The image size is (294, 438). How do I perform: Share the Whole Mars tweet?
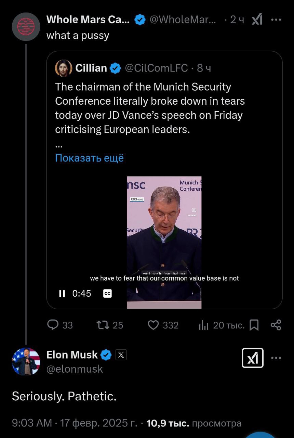[276, 325]
